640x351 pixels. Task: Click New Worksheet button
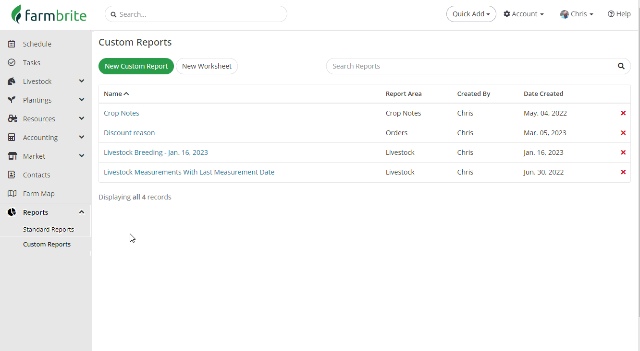point(207,66)
